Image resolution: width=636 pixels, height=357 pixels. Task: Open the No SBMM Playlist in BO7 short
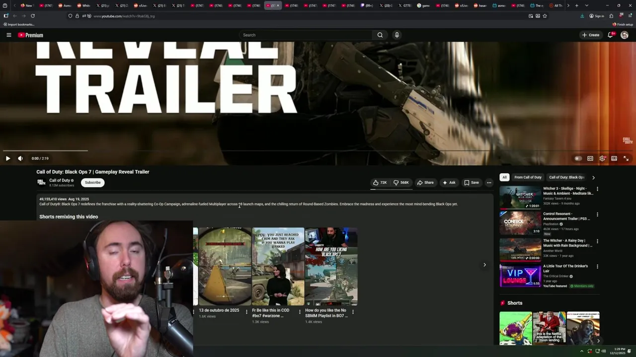(331, 266)
